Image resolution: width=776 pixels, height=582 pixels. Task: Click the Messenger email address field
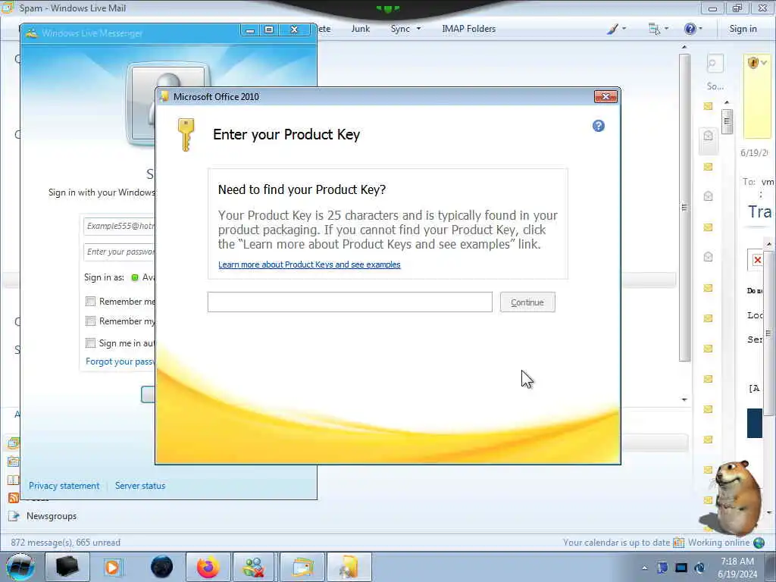pos(119,226)
